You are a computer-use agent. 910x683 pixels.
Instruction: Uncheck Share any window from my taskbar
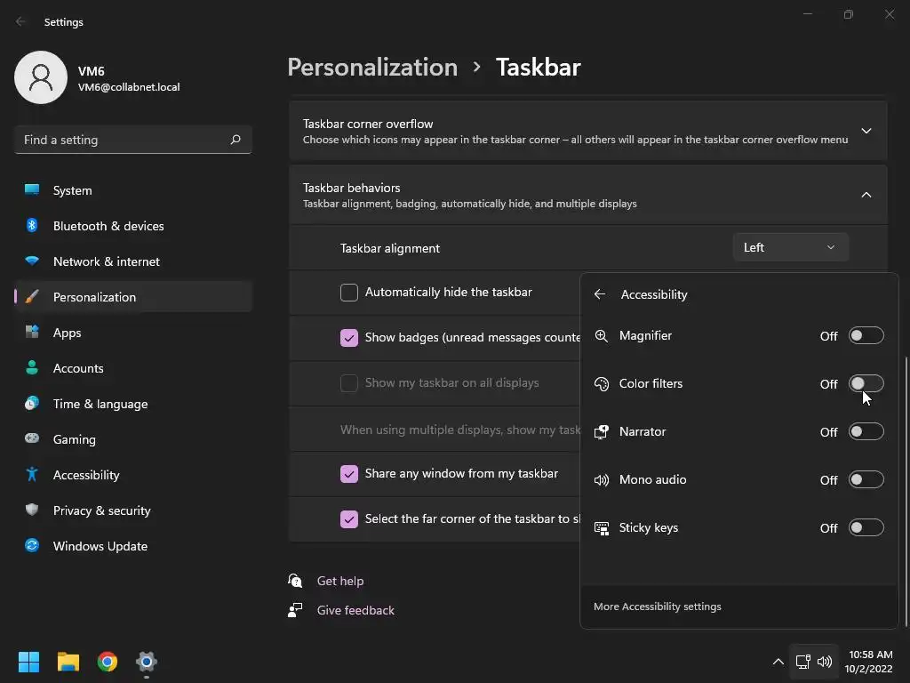click(349, 474)
